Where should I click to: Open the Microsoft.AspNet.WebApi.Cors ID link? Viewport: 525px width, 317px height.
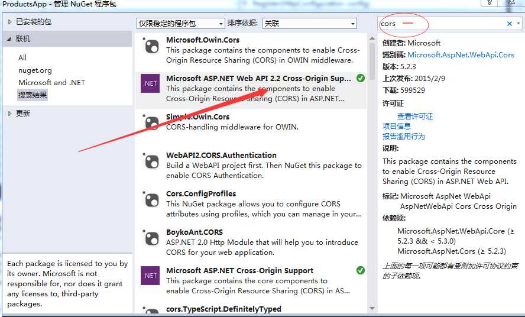[461, 54]
